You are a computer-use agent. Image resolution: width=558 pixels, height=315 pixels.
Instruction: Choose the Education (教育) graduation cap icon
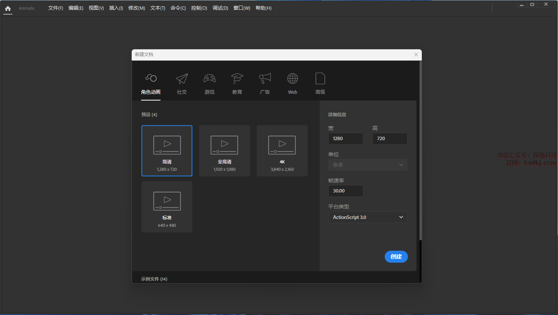pos(237,78)
